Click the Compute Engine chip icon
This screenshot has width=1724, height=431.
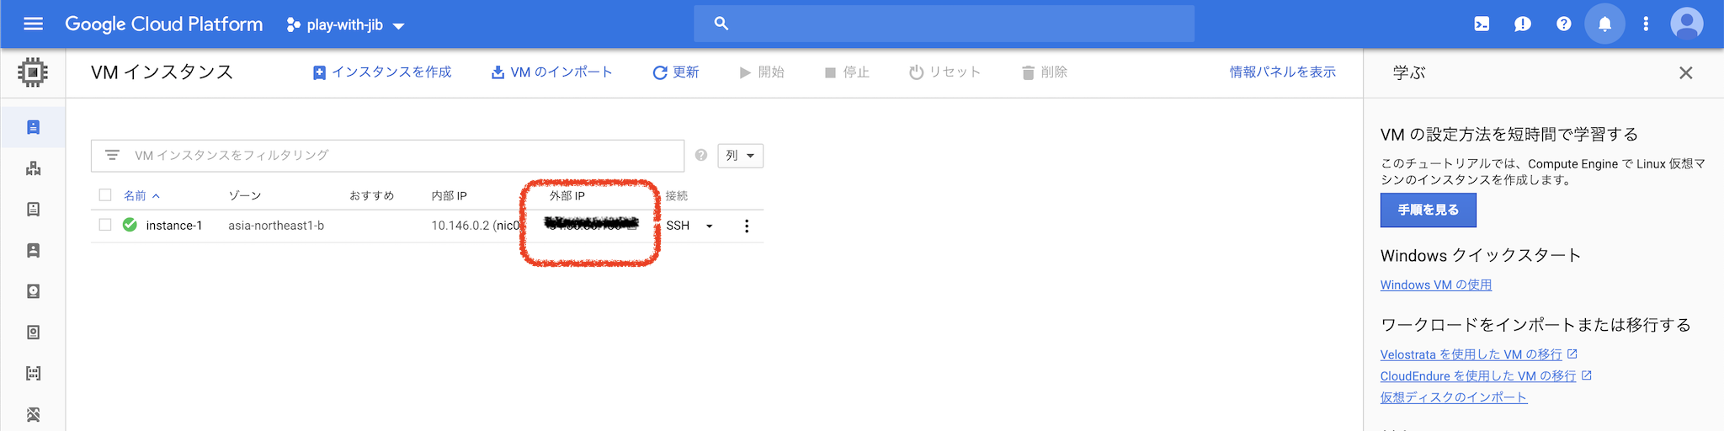[x=33, y=72]
